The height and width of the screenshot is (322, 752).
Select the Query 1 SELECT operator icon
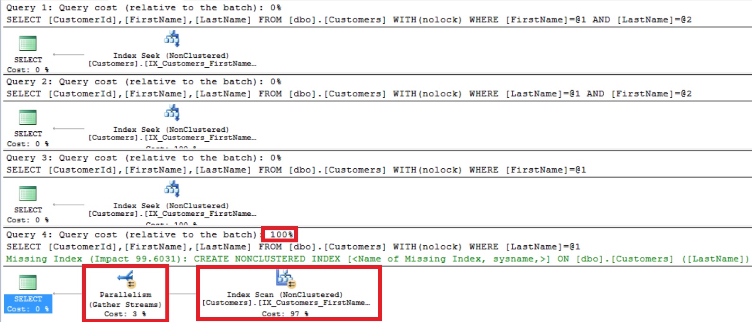(x=27, y=43)
